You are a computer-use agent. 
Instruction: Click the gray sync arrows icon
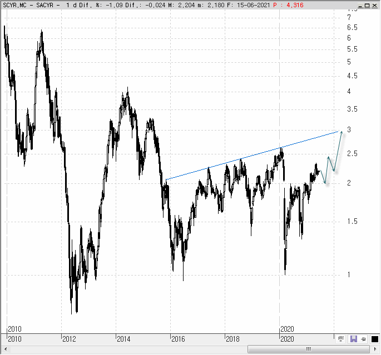pyautogui.click(x=341, y=339)
